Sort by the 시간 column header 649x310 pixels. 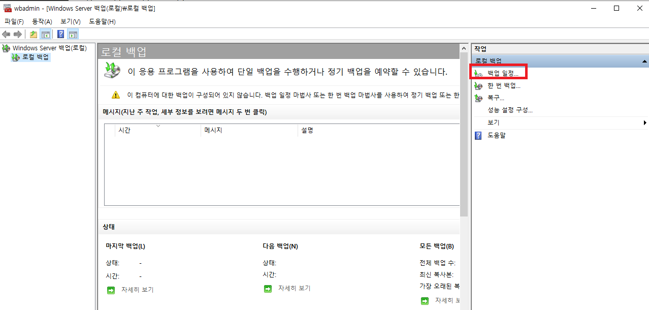coord(158,130)
